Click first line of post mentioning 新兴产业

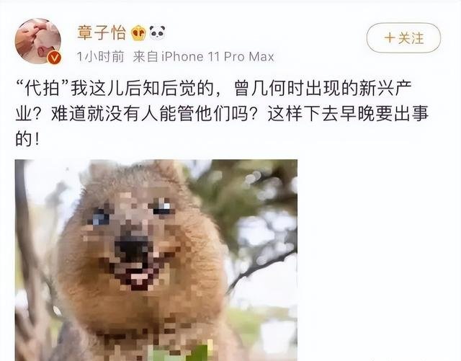214,89
